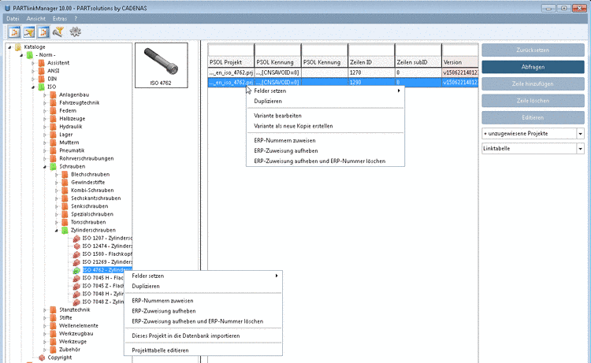Collapse the Norm tree node

[x=21, y=55]
